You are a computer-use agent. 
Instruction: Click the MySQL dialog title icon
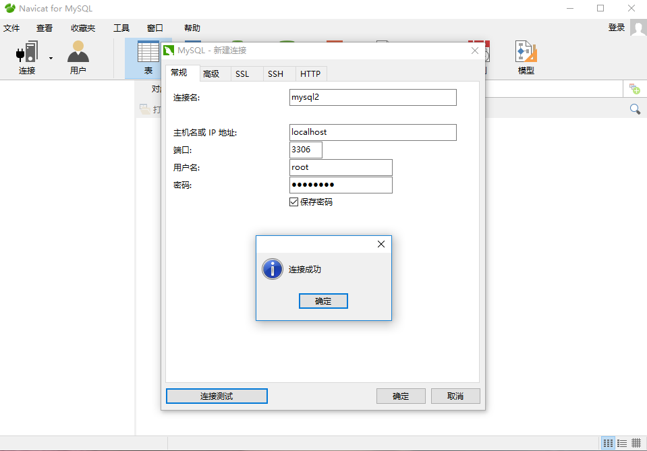(x=169, y=51)
